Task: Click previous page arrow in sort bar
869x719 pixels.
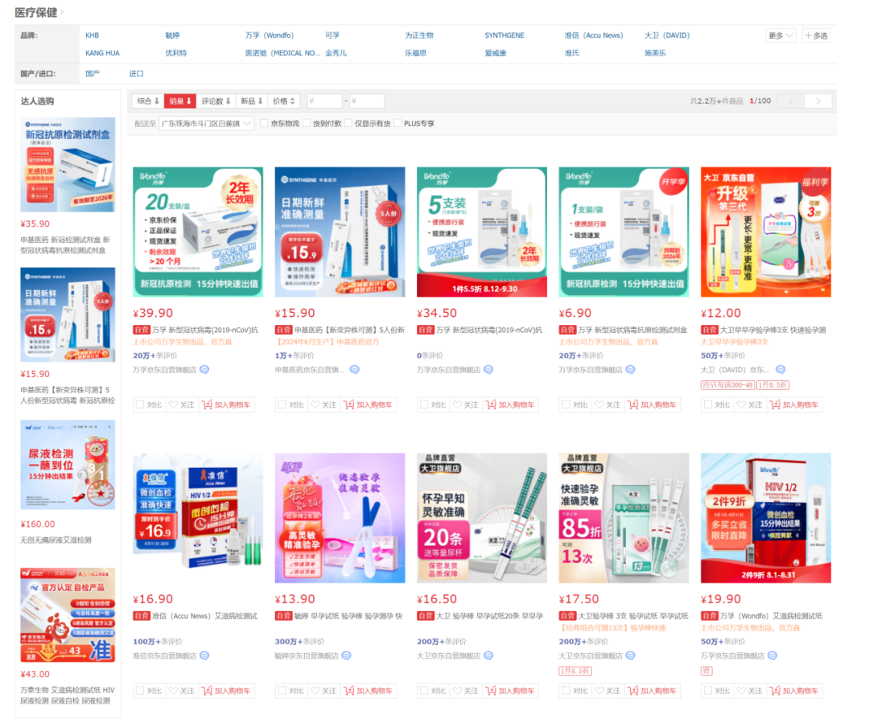Action: [x=791, y=101]
